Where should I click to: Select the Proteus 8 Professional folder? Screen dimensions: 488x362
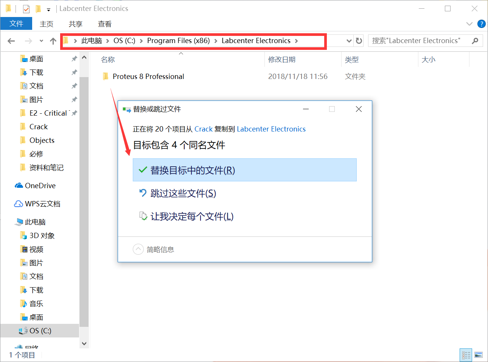point(148,76)
